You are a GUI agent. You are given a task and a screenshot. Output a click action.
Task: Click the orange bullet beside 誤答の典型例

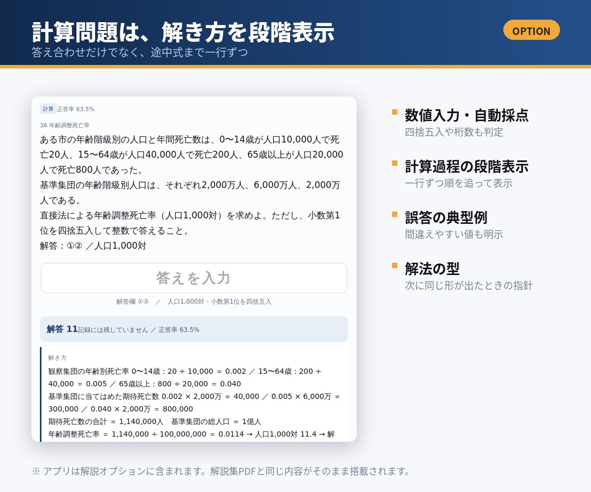coord(394,214)
